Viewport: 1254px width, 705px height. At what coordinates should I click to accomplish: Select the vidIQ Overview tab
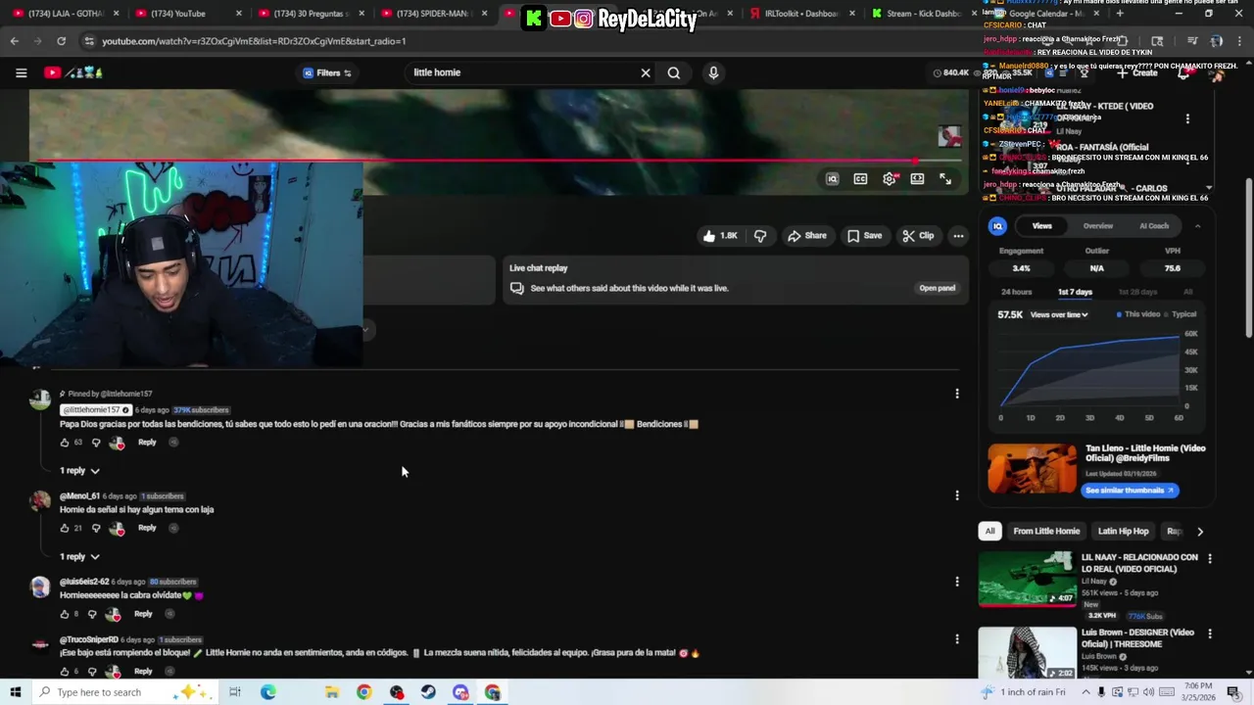click(1097, 226)
